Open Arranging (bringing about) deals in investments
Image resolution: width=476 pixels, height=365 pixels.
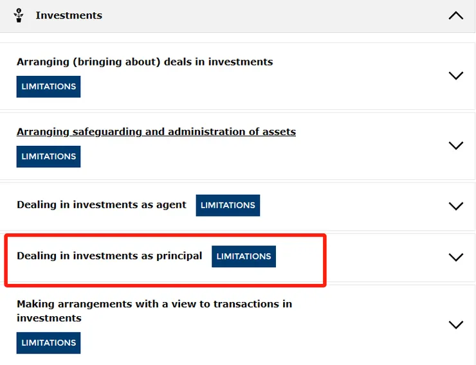(145, 62)
